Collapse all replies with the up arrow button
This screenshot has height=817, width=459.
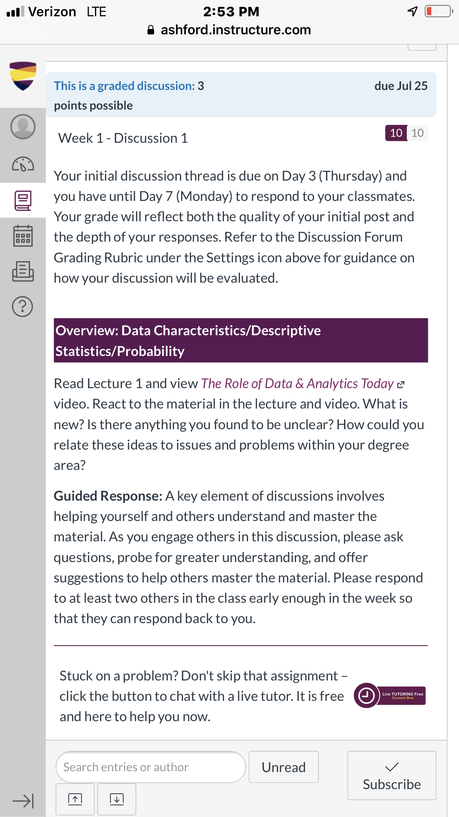click(75, 799)
